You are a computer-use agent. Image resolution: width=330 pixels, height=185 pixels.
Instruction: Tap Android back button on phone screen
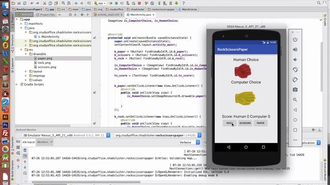tap(228, 147)
